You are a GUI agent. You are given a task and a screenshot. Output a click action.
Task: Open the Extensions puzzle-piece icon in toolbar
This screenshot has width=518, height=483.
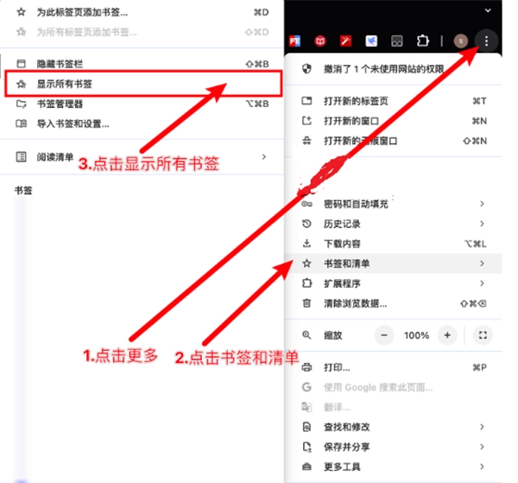423,41
